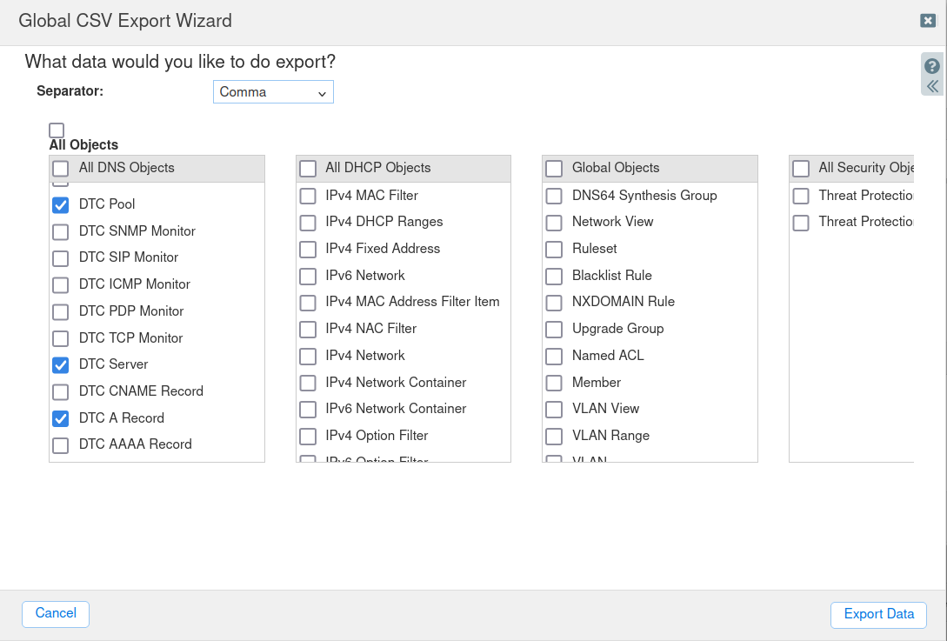Screen dimensions: 947x641
Task: Select all DNS Objects checkbox
Action: point(61,169)
